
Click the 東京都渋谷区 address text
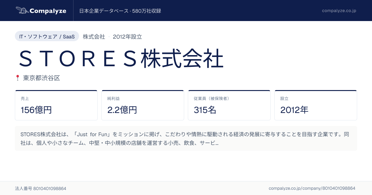(x=42, y=78)
